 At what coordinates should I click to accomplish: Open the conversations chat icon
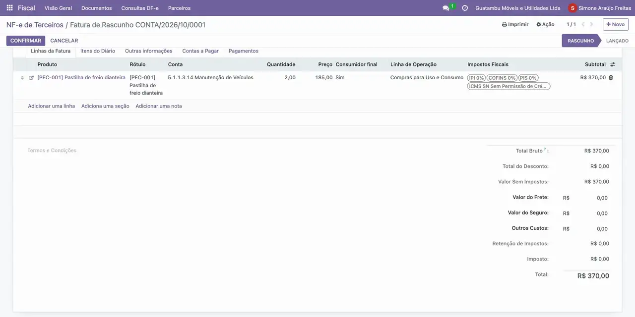click(445, 8)
